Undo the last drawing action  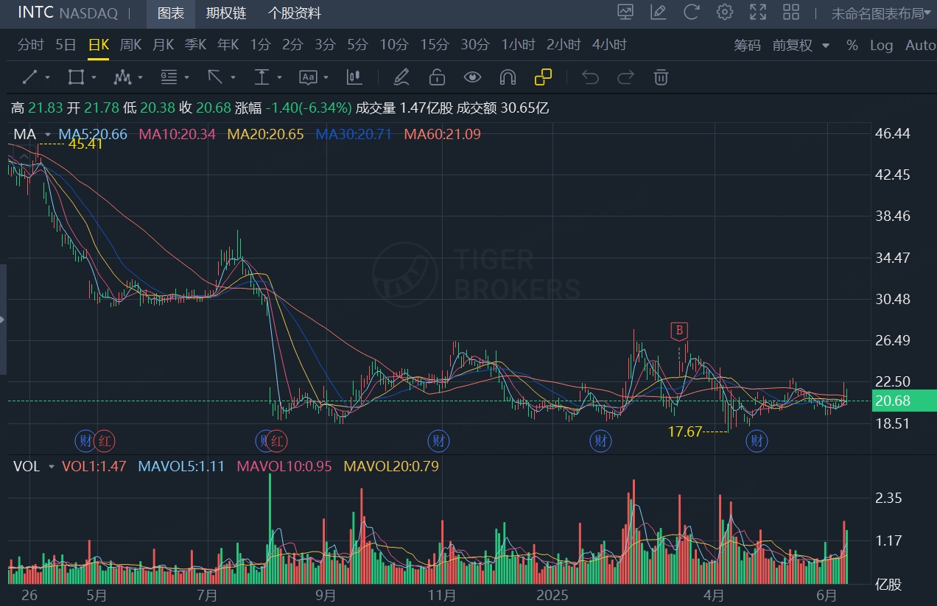click(590, 77)
